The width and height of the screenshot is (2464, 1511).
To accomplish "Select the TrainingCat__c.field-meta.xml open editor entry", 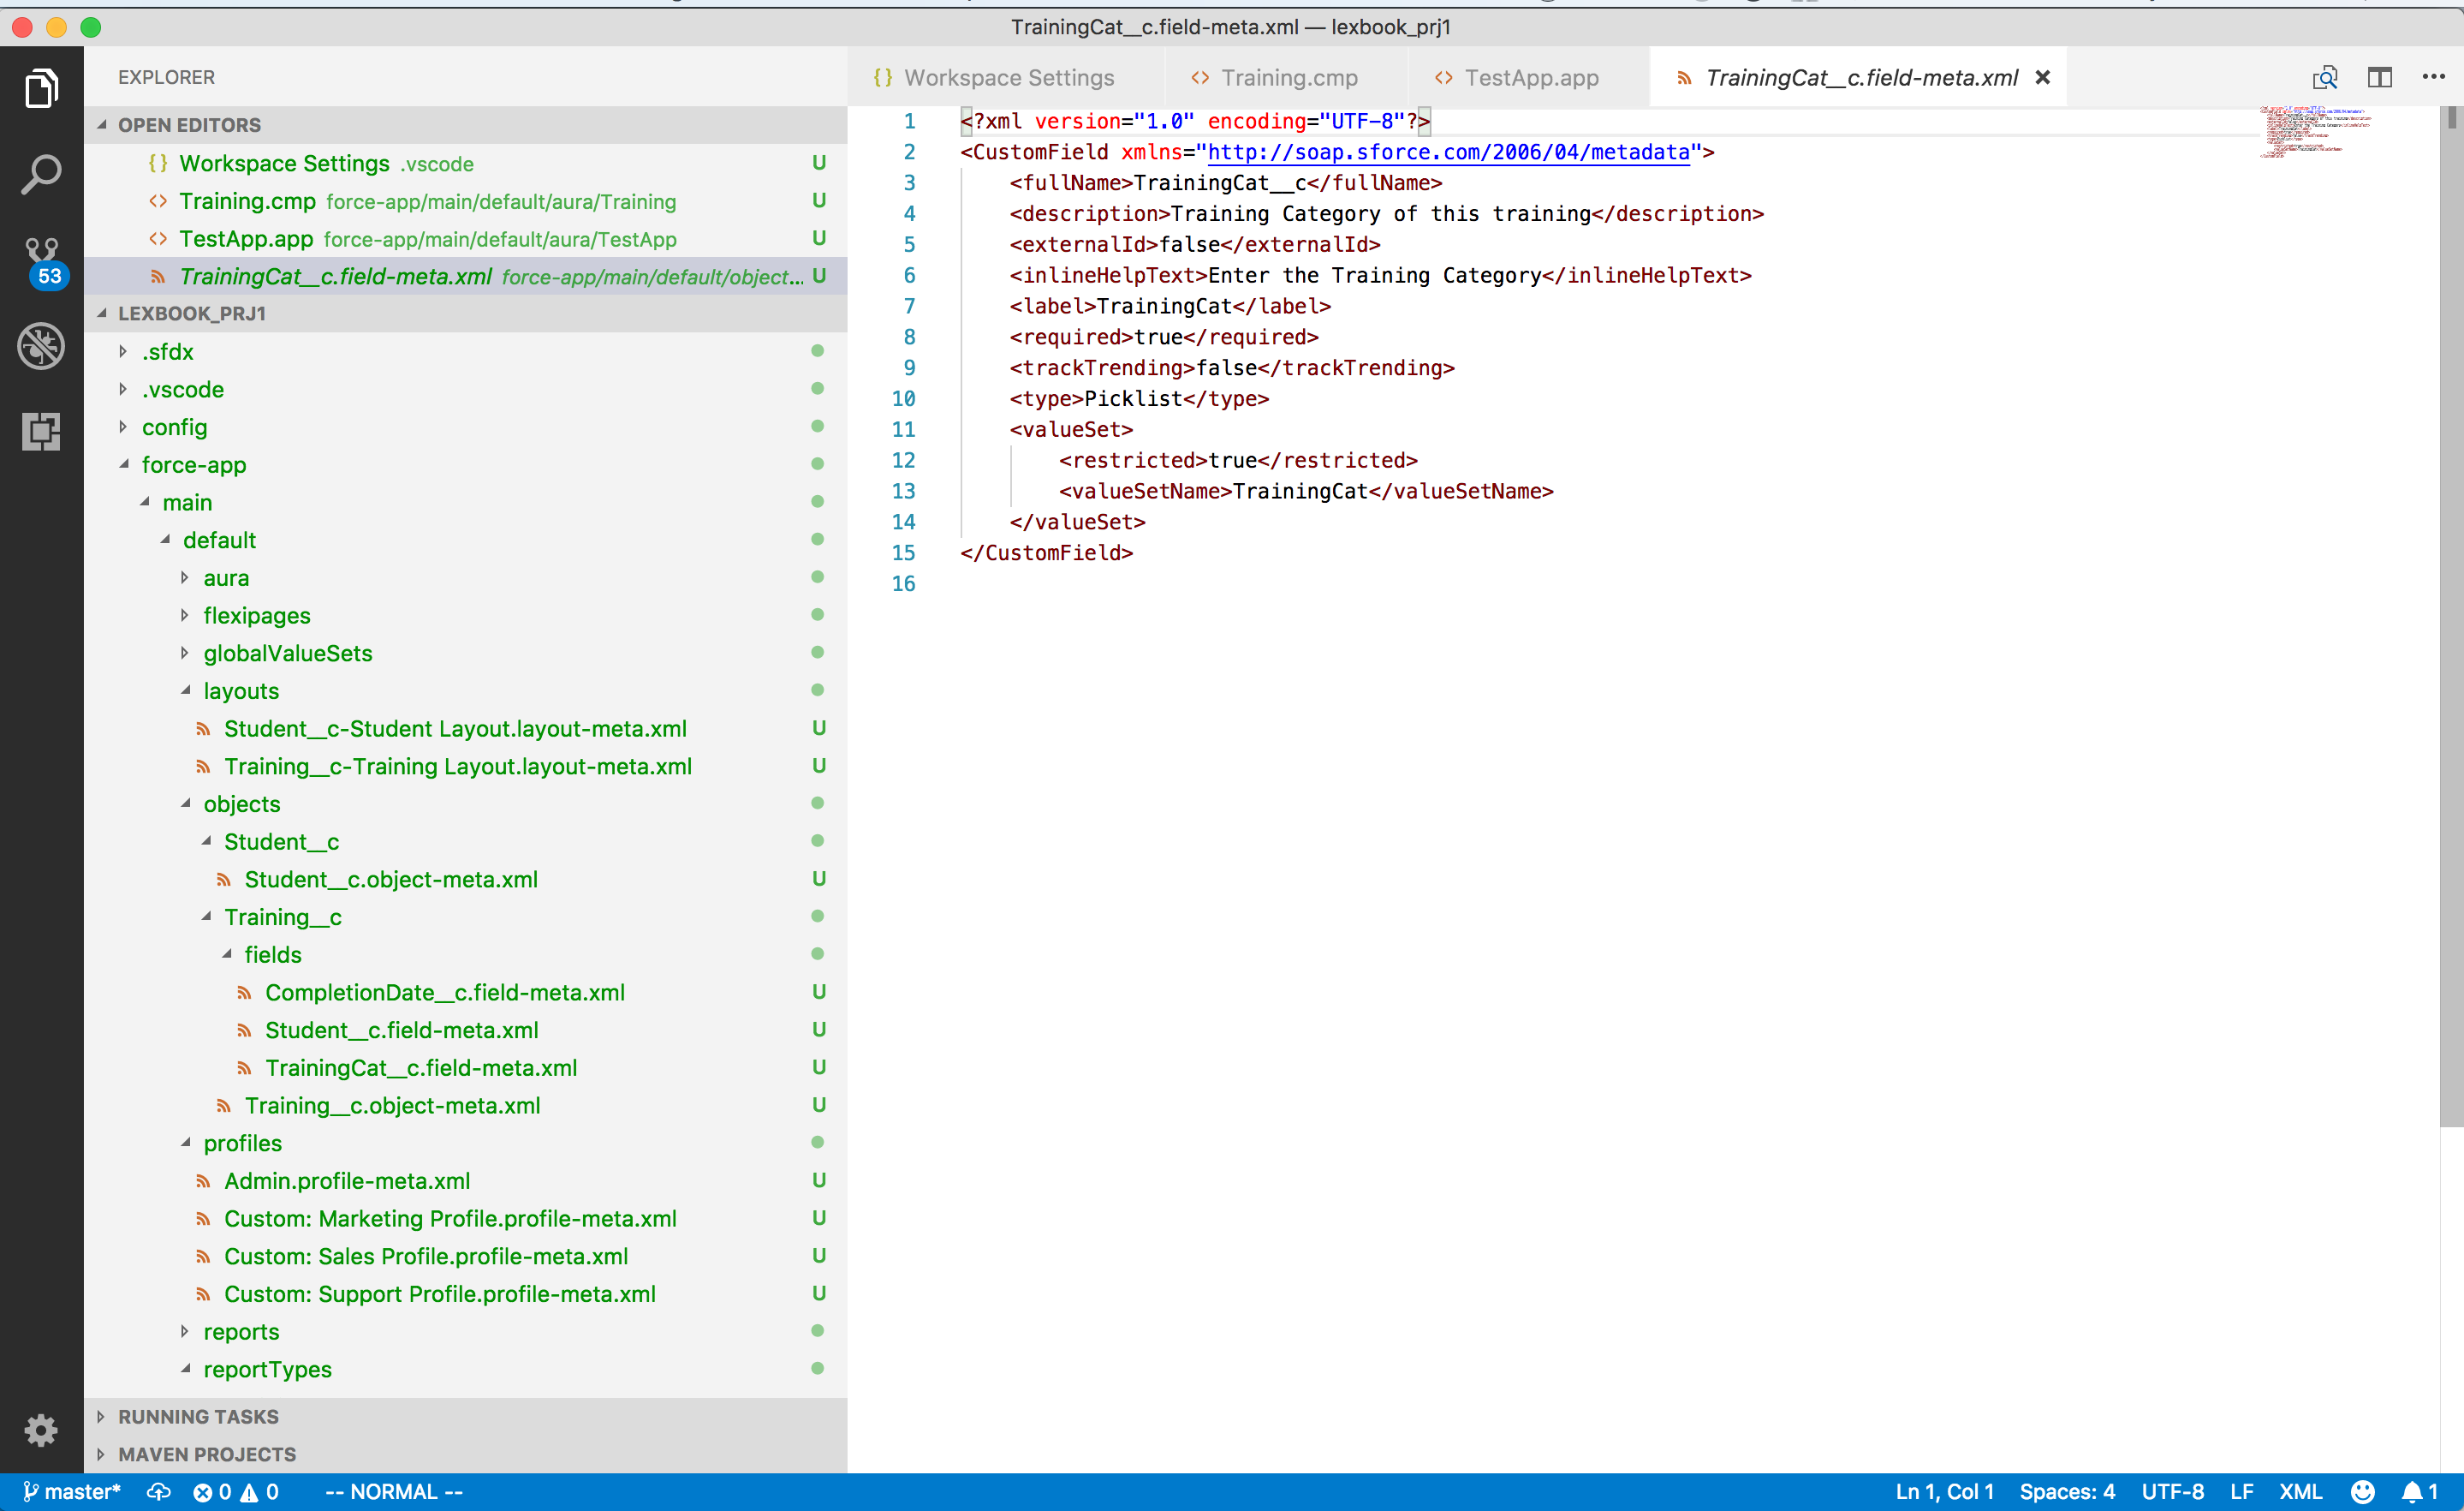I will pyautogui.click(x=466, y=276).
